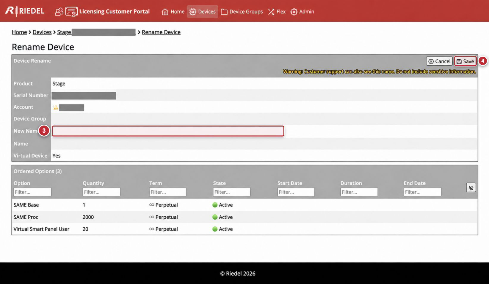Click Active state for Virtual Smart Panel User
489x284 pixels.
pos(222,229)
